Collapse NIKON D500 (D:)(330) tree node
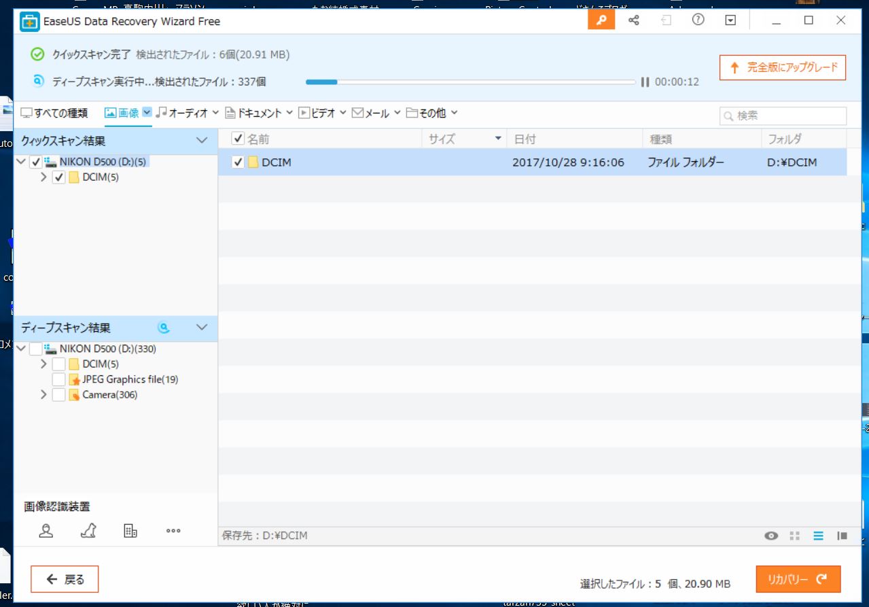 tap(22, 349)
